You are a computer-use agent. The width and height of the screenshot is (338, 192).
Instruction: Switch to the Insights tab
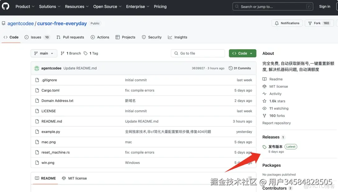click(x=177, y=37)
